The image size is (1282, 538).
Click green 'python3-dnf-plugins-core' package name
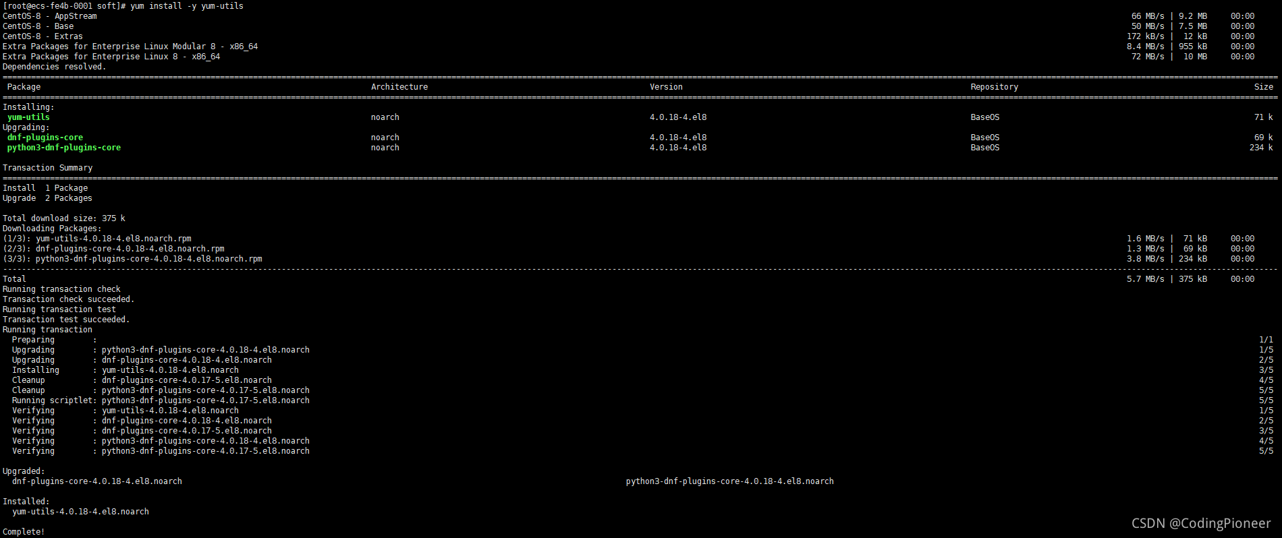tap(64, 148)
